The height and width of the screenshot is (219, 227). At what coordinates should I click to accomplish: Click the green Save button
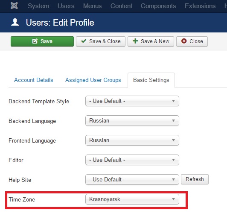pyautogui.click(x=42, y=41)
